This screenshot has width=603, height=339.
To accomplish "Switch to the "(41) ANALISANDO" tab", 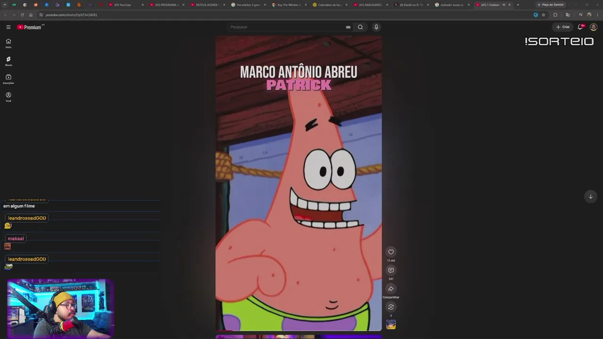I will tap(370, 5).
